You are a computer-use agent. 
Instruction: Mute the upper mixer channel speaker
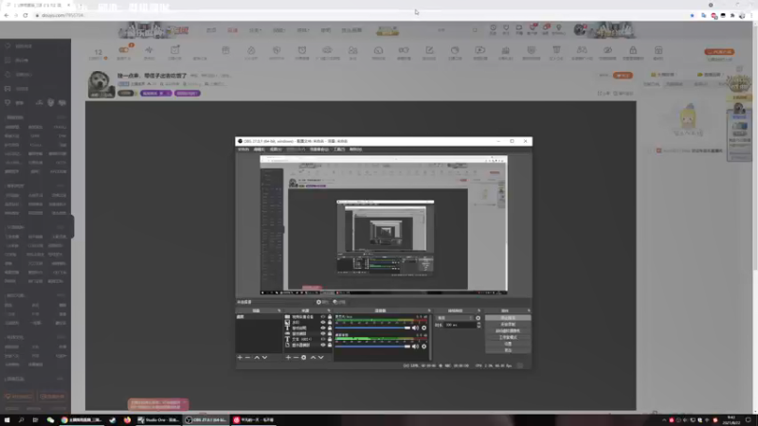(x=415, y=328)
